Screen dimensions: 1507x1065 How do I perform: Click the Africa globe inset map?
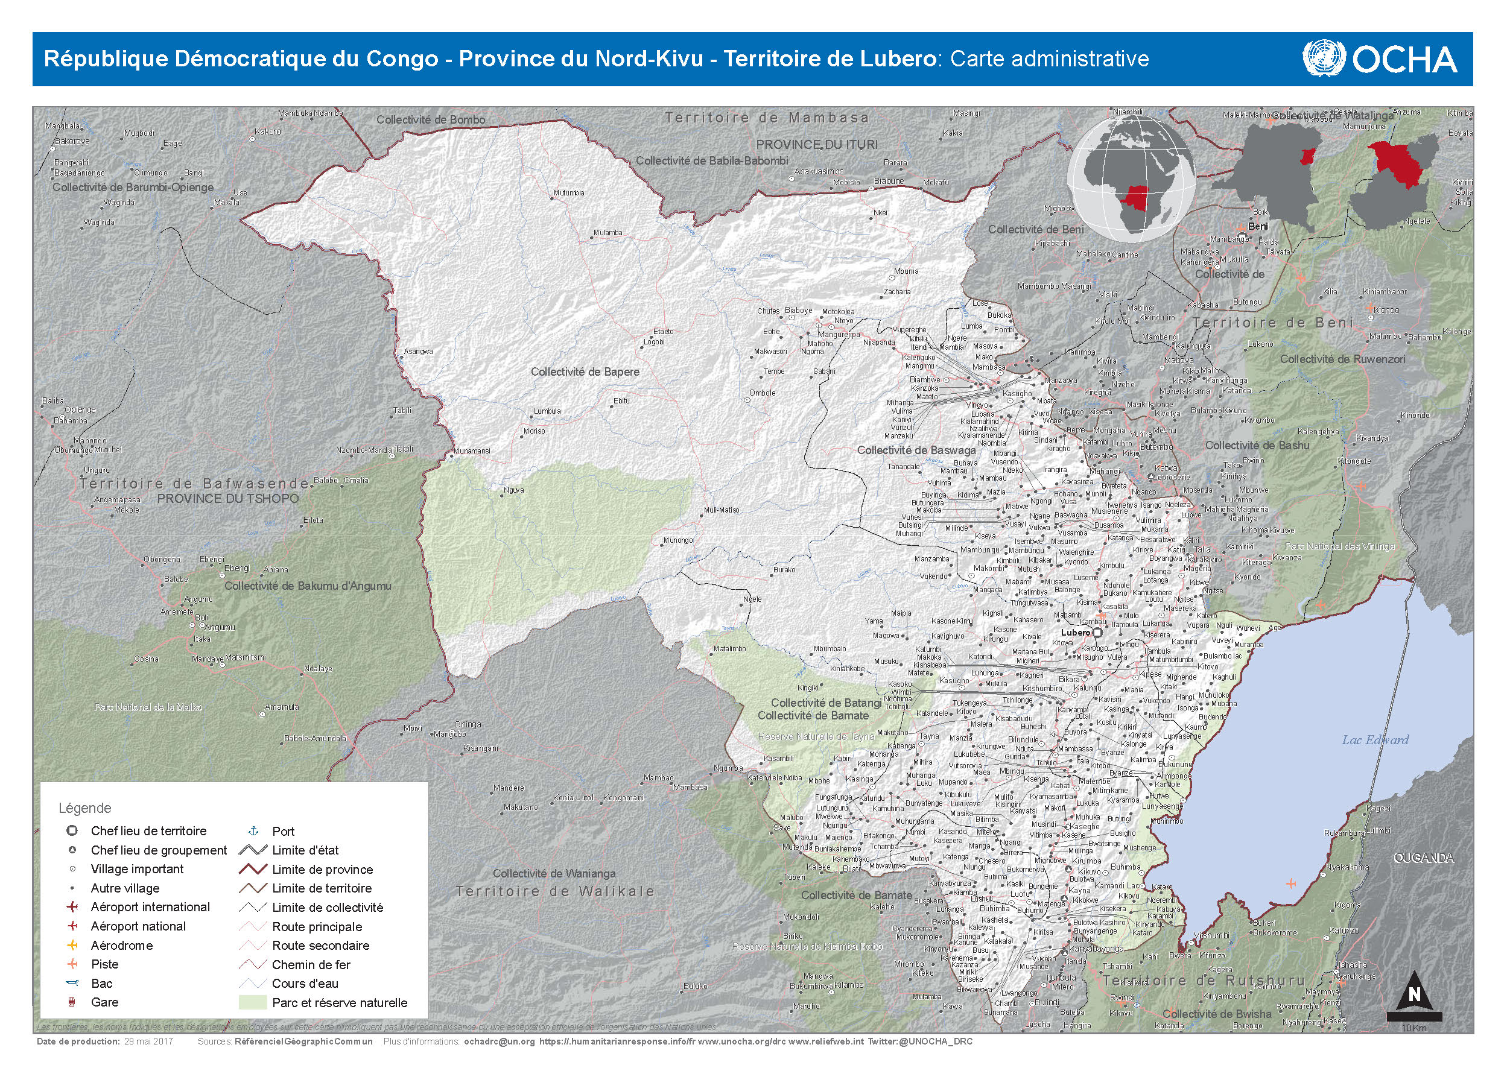click(x=1131, y=178)
